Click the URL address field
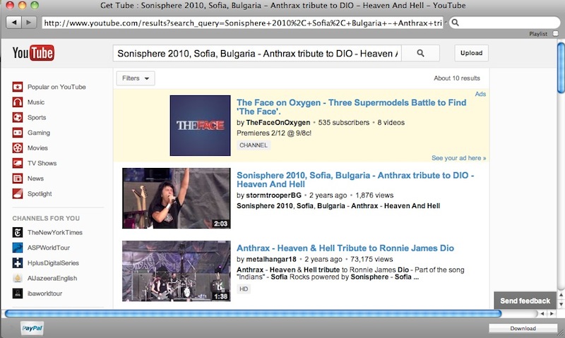 pyautogui.click(x=242, y=23)
